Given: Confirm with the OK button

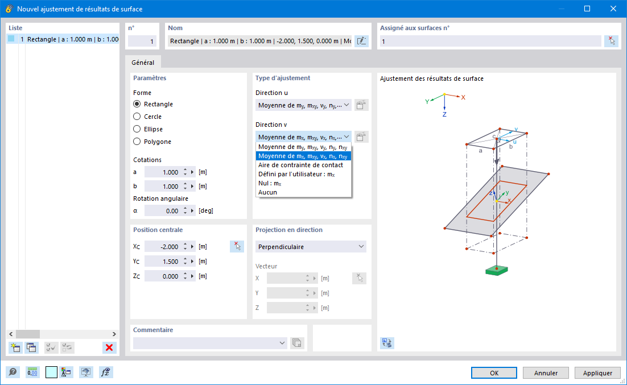Looking at the screenshot, I should pyautogui.click(x=494, y=372).
